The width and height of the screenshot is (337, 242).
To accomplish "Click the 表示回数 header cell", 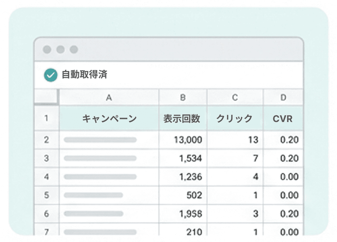I will coord(183,119).
